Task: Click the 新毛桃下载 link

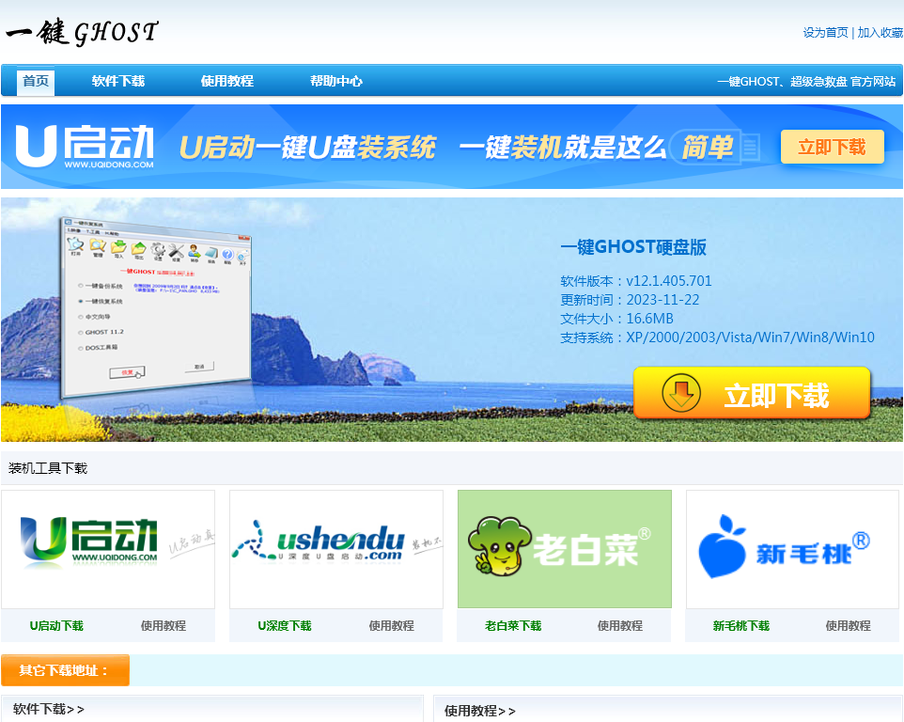Action: tap(740, 626)
